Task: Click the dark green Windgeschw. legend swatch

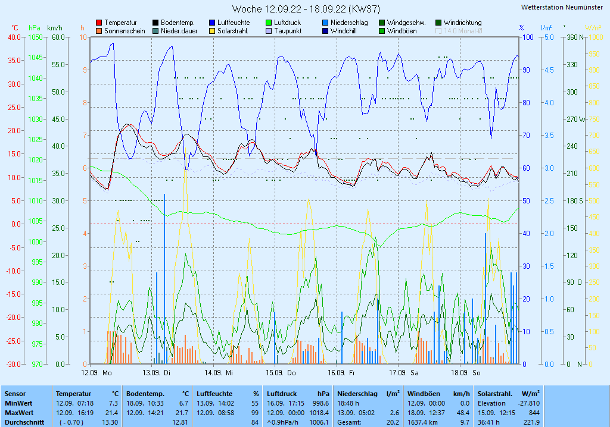Action: (382, 23)
